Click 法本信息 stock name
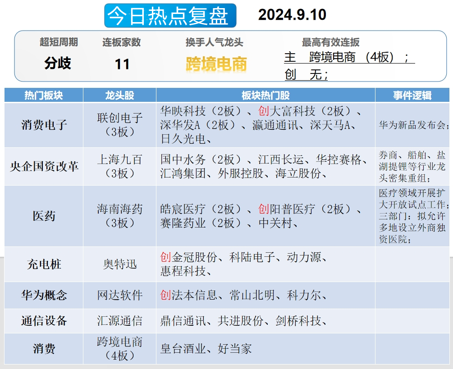Viewport: 453px width, 369px height. [x=194, y=296]
